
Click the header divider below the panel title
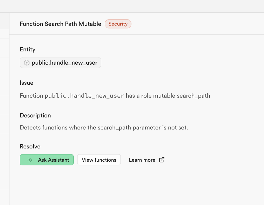click(x=137, y=34)
